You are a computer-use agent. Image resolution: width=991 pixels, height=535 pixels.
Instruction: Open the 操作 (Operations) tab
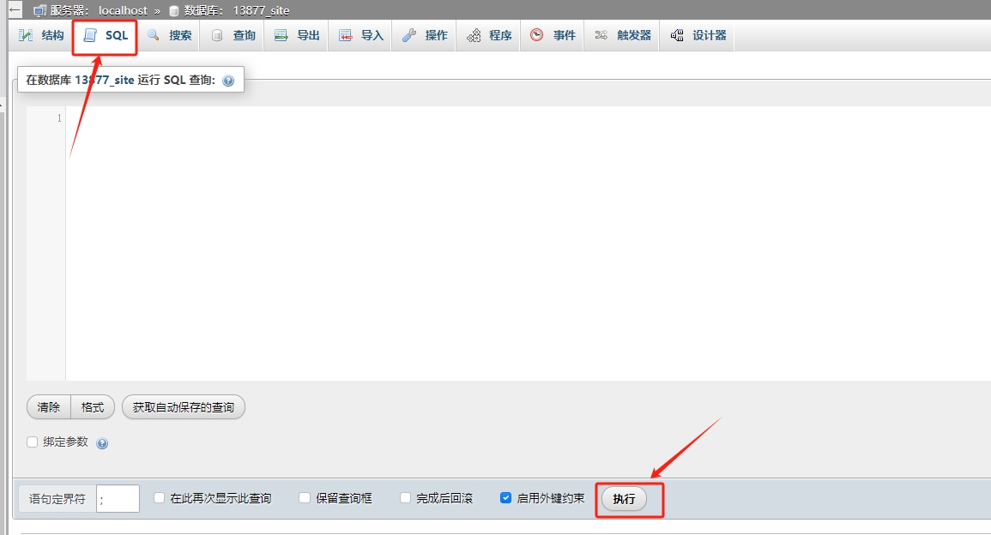point(425,35)
